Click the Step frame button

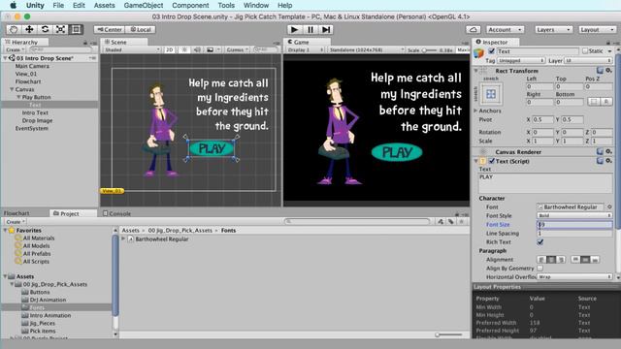326,30
